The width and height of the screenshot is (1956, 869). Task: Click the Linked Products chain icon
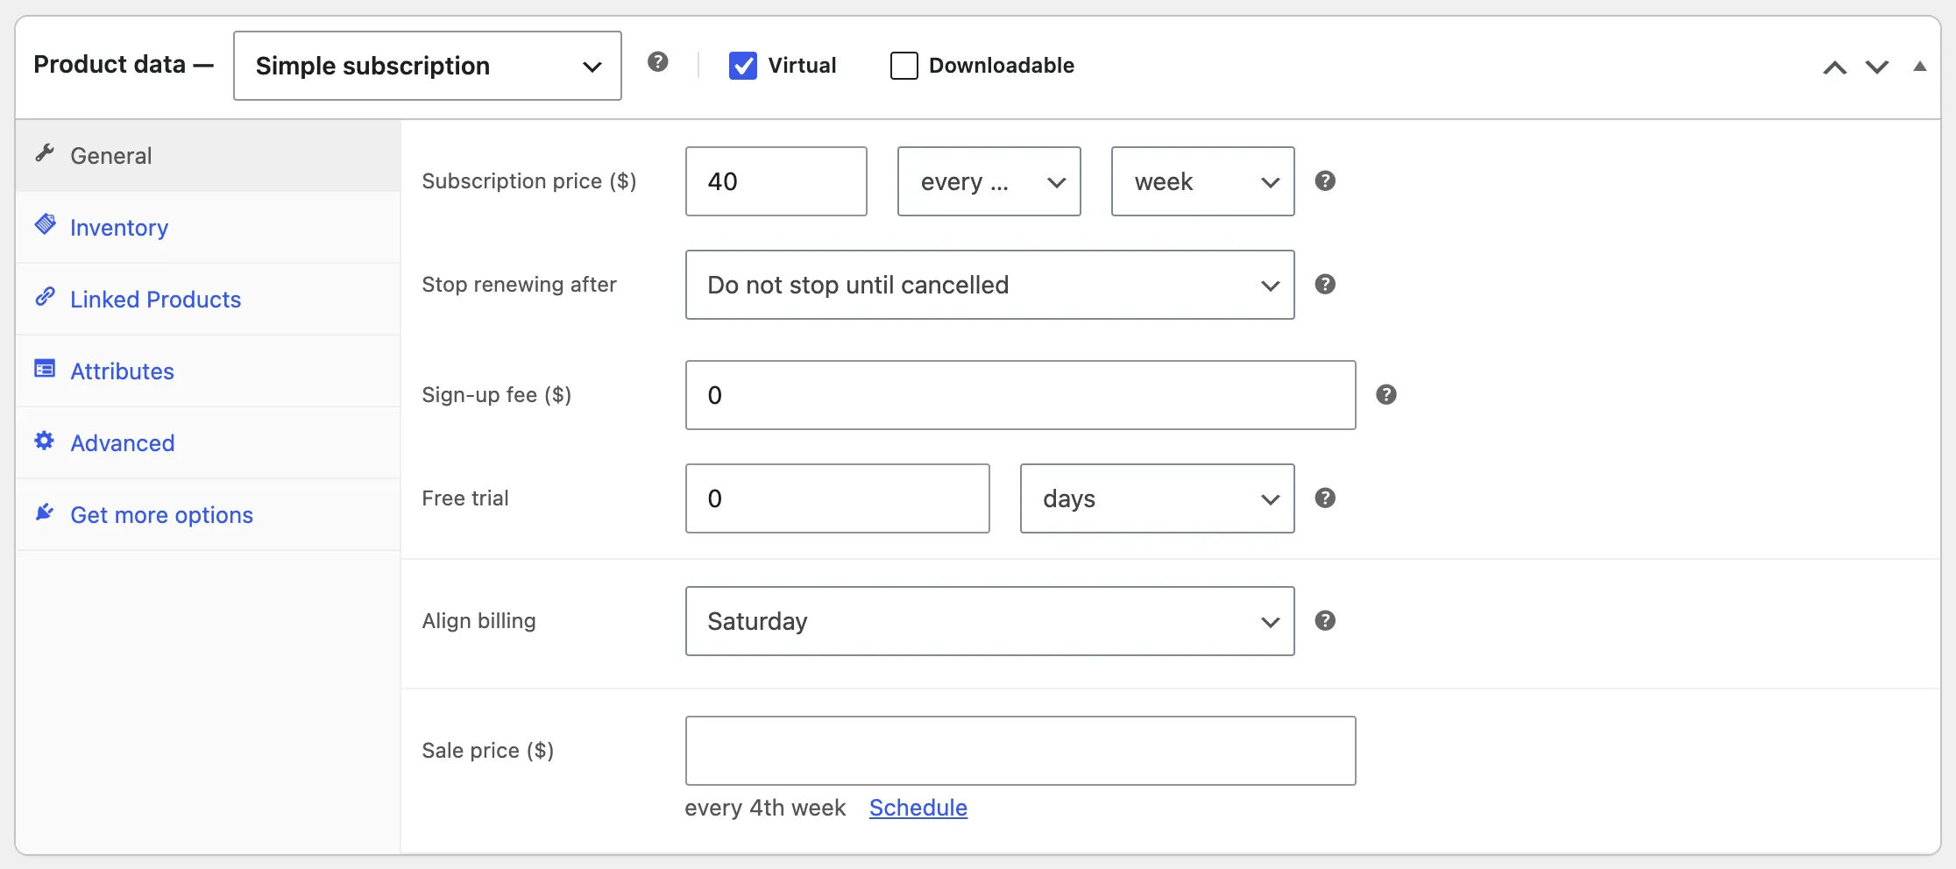tap(45, 297)
